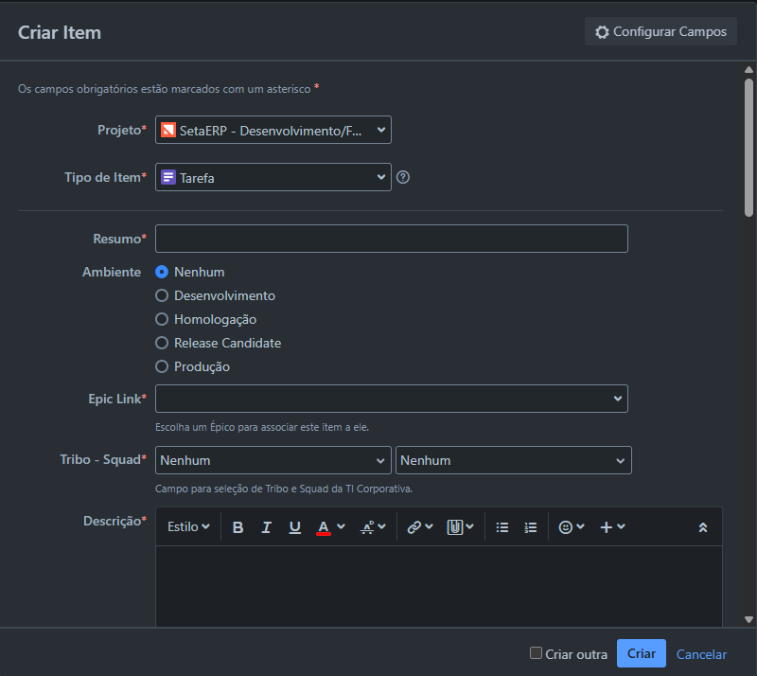Expand the Epic Link dropdown
Viewport: 757px width, 676px height.
click(x=391, y=399)
